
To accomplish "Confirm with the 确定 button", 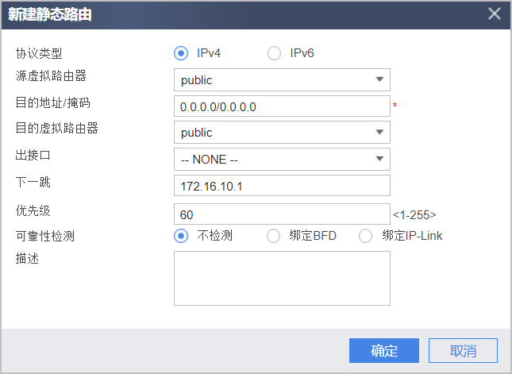I will [384, 351].
